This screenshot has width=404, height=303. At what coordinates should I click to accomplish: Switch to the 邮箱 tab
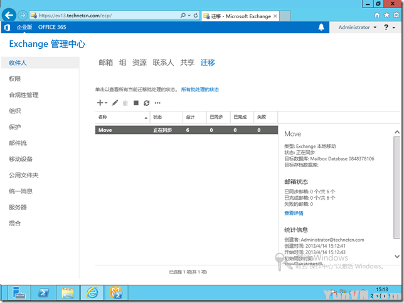coord(106,63)
